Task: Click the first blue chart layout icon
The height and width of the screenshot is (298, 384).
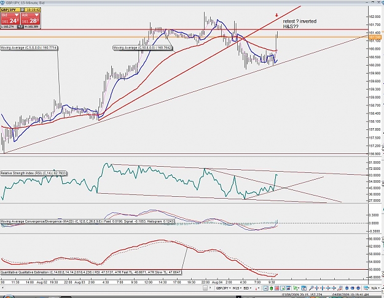Action: coord(347,288)
